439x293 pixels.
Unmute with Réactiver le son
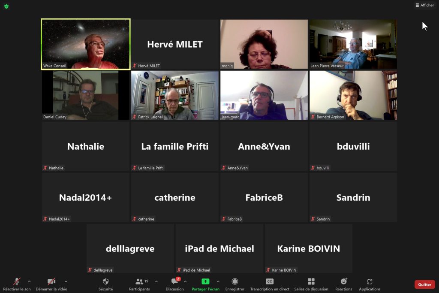[x=17, y=284]
